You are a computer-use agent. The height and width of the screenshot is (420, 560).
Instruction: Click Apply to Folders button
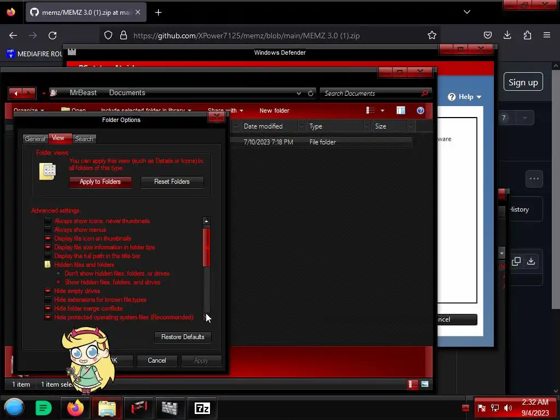tap(101, 182)
